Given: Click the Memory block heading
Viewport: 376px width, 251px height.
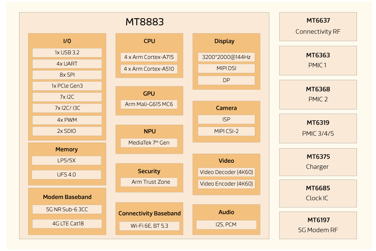Looking at the screenshot, I should click(66, 150).
